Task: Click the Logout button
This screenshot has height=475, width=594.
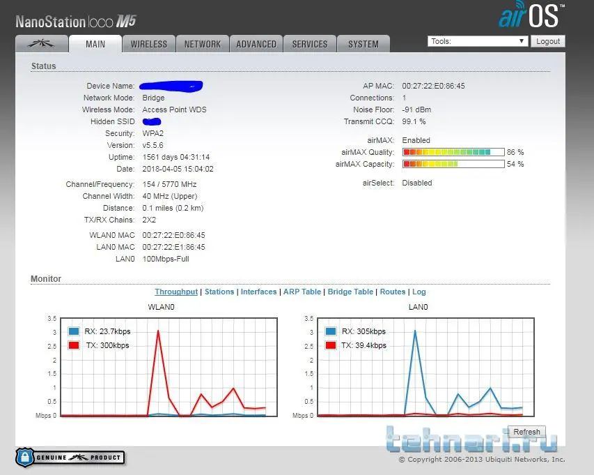Action: tap(548, 41)
